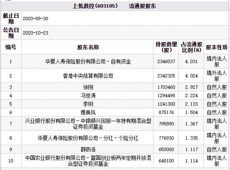Click the 股本性质 column header

(x=217, y=47)
